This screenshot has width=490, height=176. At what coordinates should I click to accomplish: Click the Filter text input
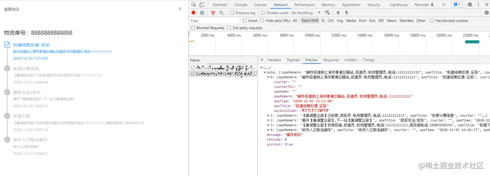pyautogui.click(x=214, y=20)
